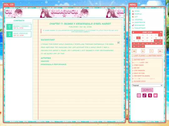Viewport: 169px width, 126px height.
Task: Jump to the Vendors subsection
Action: 45,61
